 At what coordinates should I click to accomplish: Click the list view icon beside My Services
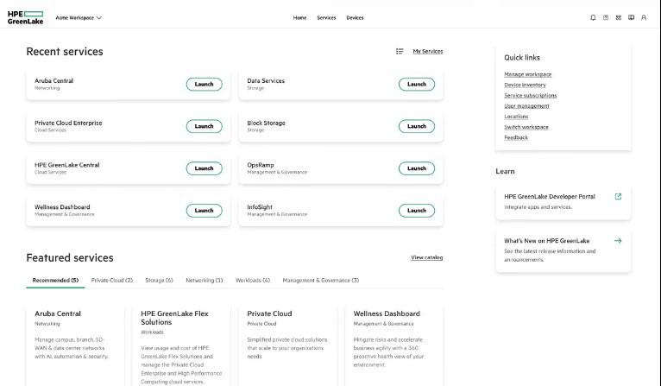400,52
